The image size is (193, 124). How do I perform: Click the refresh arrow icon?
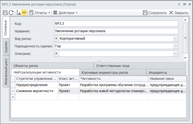click(11, 13)
